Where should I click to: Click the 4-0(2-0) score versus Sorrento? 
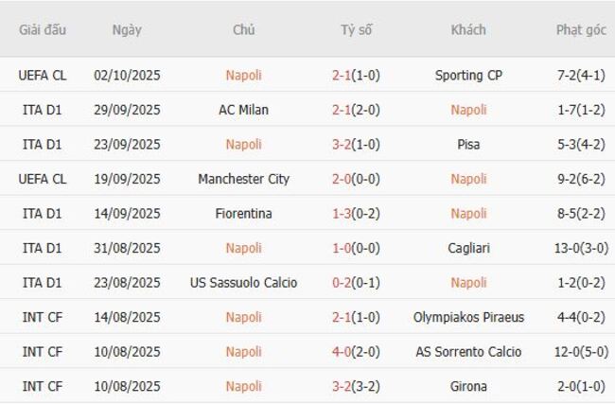click(356, 352)
